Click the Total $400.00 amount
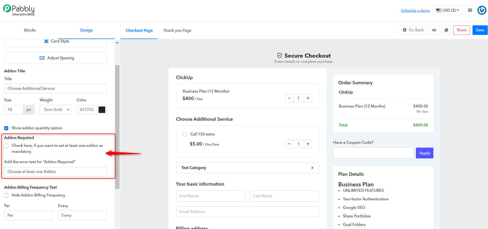 421,125
